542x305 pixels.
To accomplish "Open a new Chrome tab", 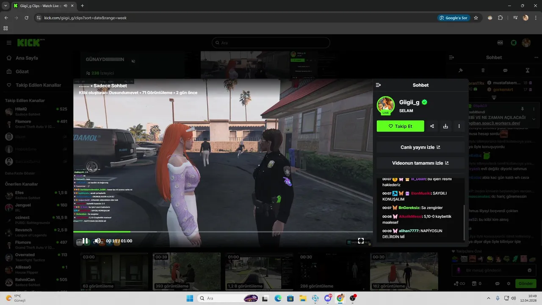I will (82, 6).
